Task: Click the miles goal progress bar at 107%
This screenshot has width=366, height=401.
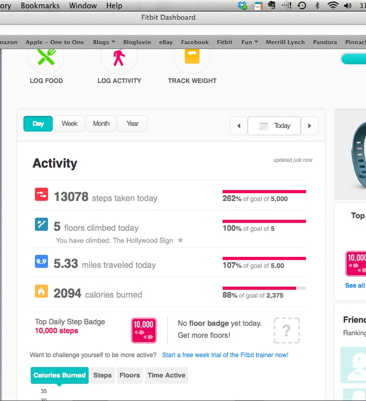Action: click(x=264, y=258)
